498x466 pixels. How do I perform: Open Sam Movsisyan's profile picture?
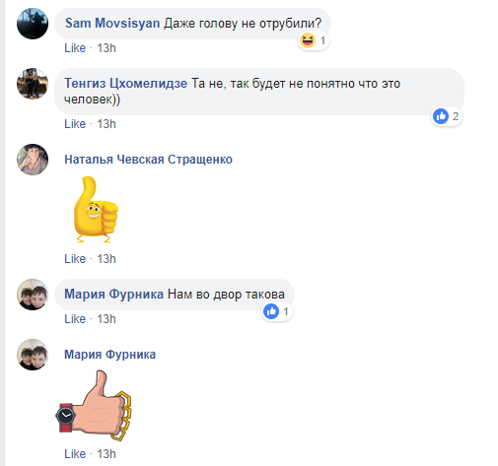(x=33, y=24)
